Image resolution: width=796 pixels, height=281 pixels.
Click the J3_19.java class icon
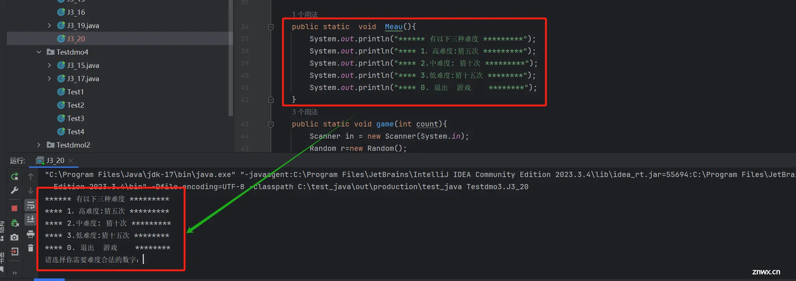(61, 25)
